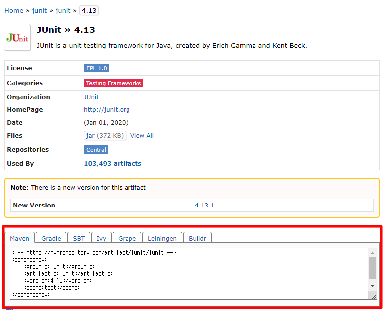Image resolution: width=383 pixels, height=310 pixels.
Task: Click the EPL 1.0 license badge
Action: pos(97,68)
